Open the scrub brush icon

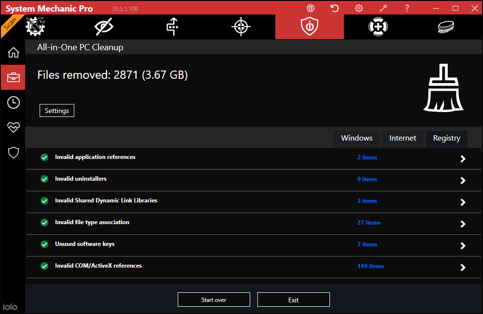[446, 27]
